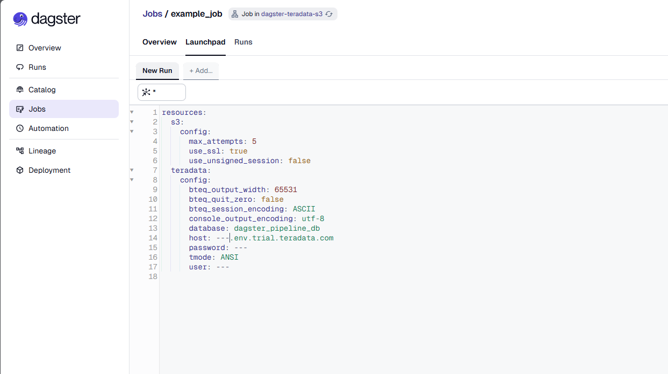
Task: Reload the dagster-teradata-s3 code location
Action: (x=329, y=14)
